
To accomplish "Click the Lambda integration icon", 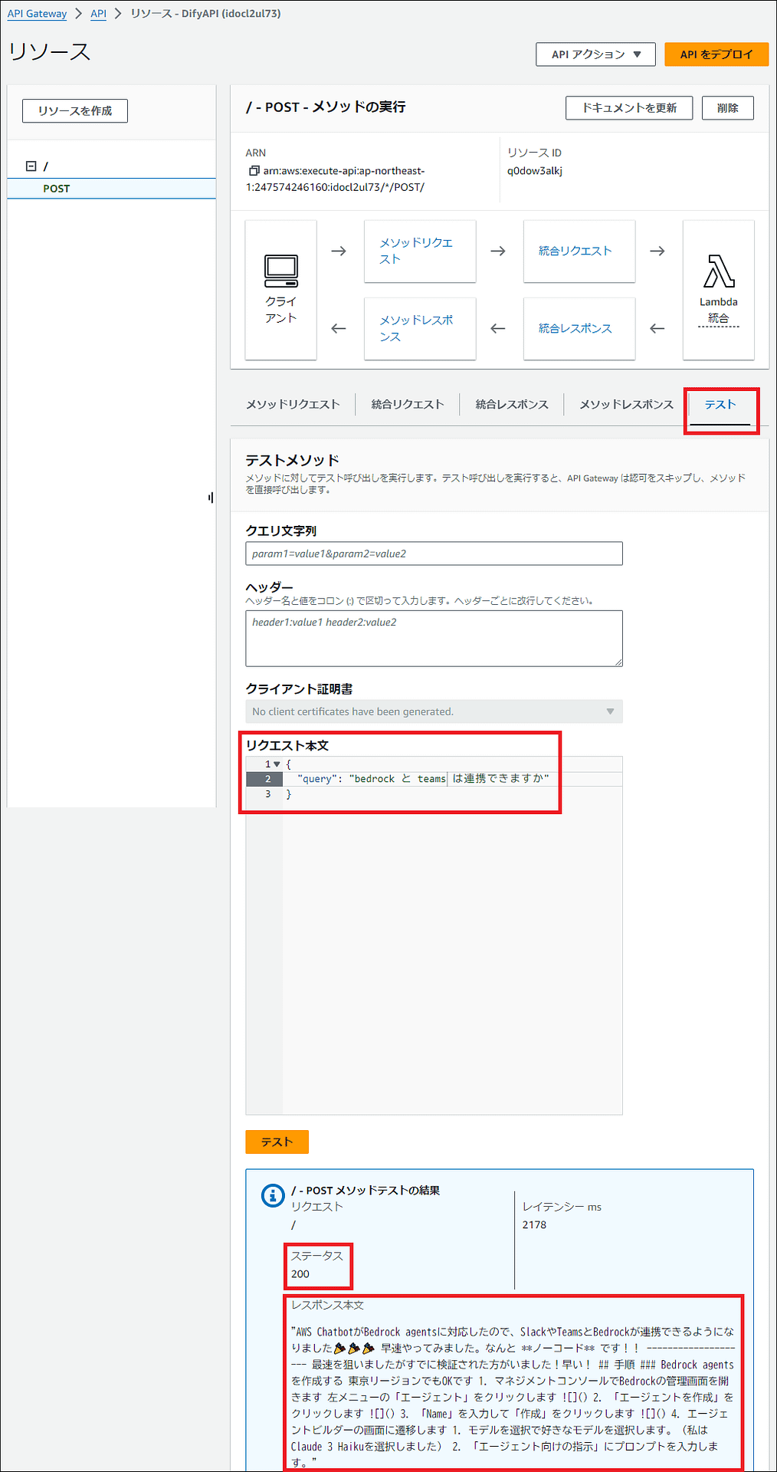I will 718,271.
